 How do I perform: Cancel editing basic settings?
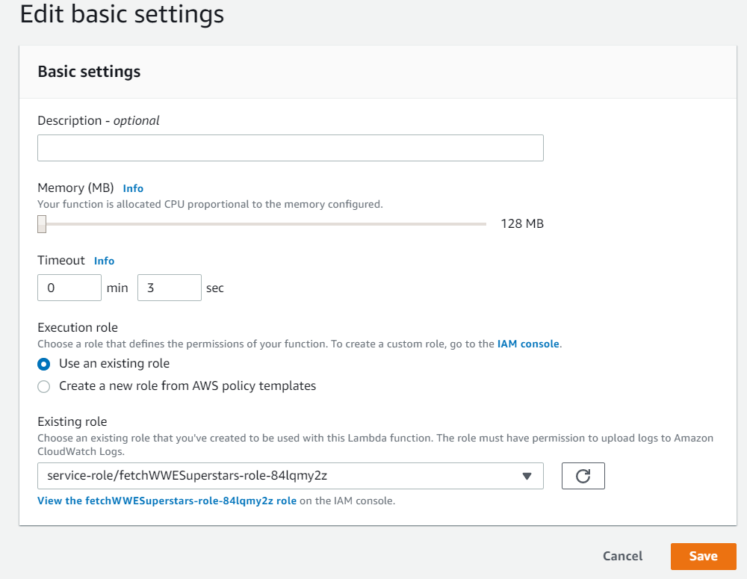click(x=622, y=556)
